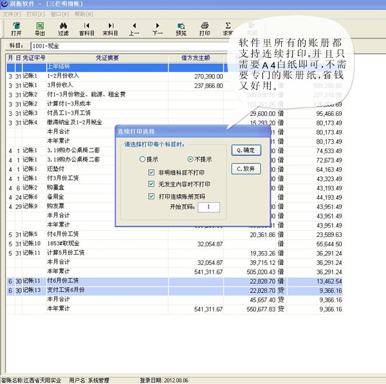Toggle 无发生内容时不打印 checkbox

pos(151,184)
